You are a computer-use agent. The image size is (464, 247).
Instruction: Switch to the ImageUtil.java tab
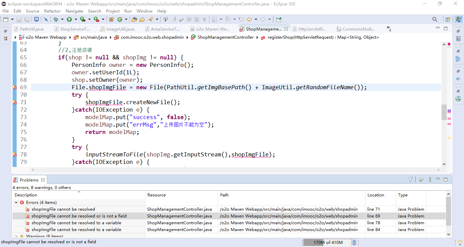120,29
